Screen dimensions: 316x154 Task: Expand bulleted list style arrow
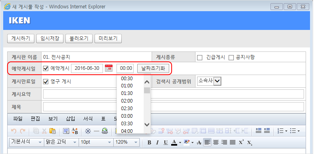coord(298,131)
